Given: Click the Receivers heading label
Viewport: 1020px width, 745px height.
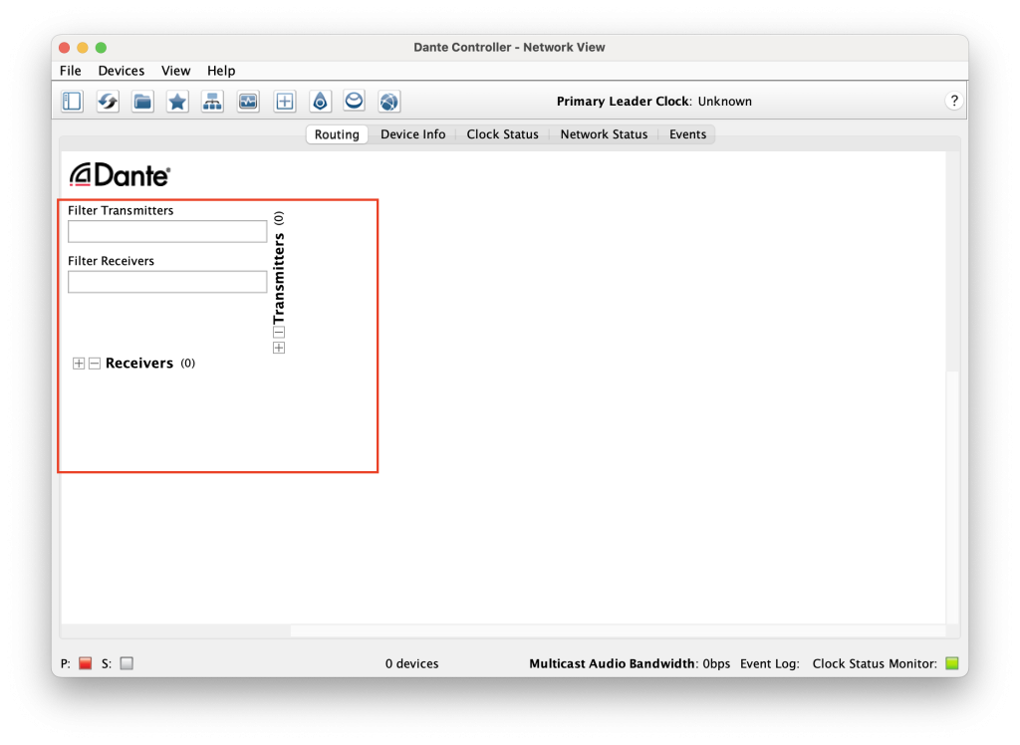Looking at the screenshot, I should (x=139, y=364).
